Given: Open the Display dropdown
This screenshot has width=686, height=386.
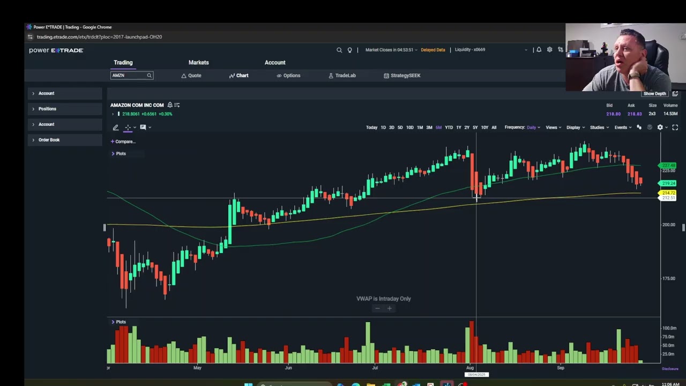Looking at the screenshot, I should pos(576,128).
